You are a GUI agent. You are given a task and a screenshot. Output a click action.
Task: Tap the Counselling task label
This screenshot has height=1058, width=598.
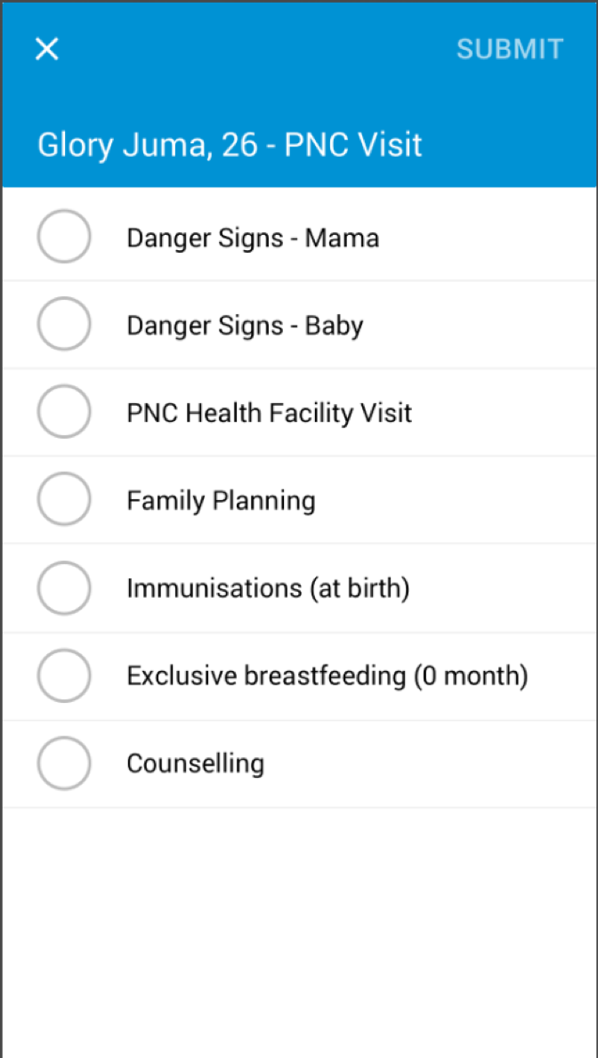coord(196,763)
